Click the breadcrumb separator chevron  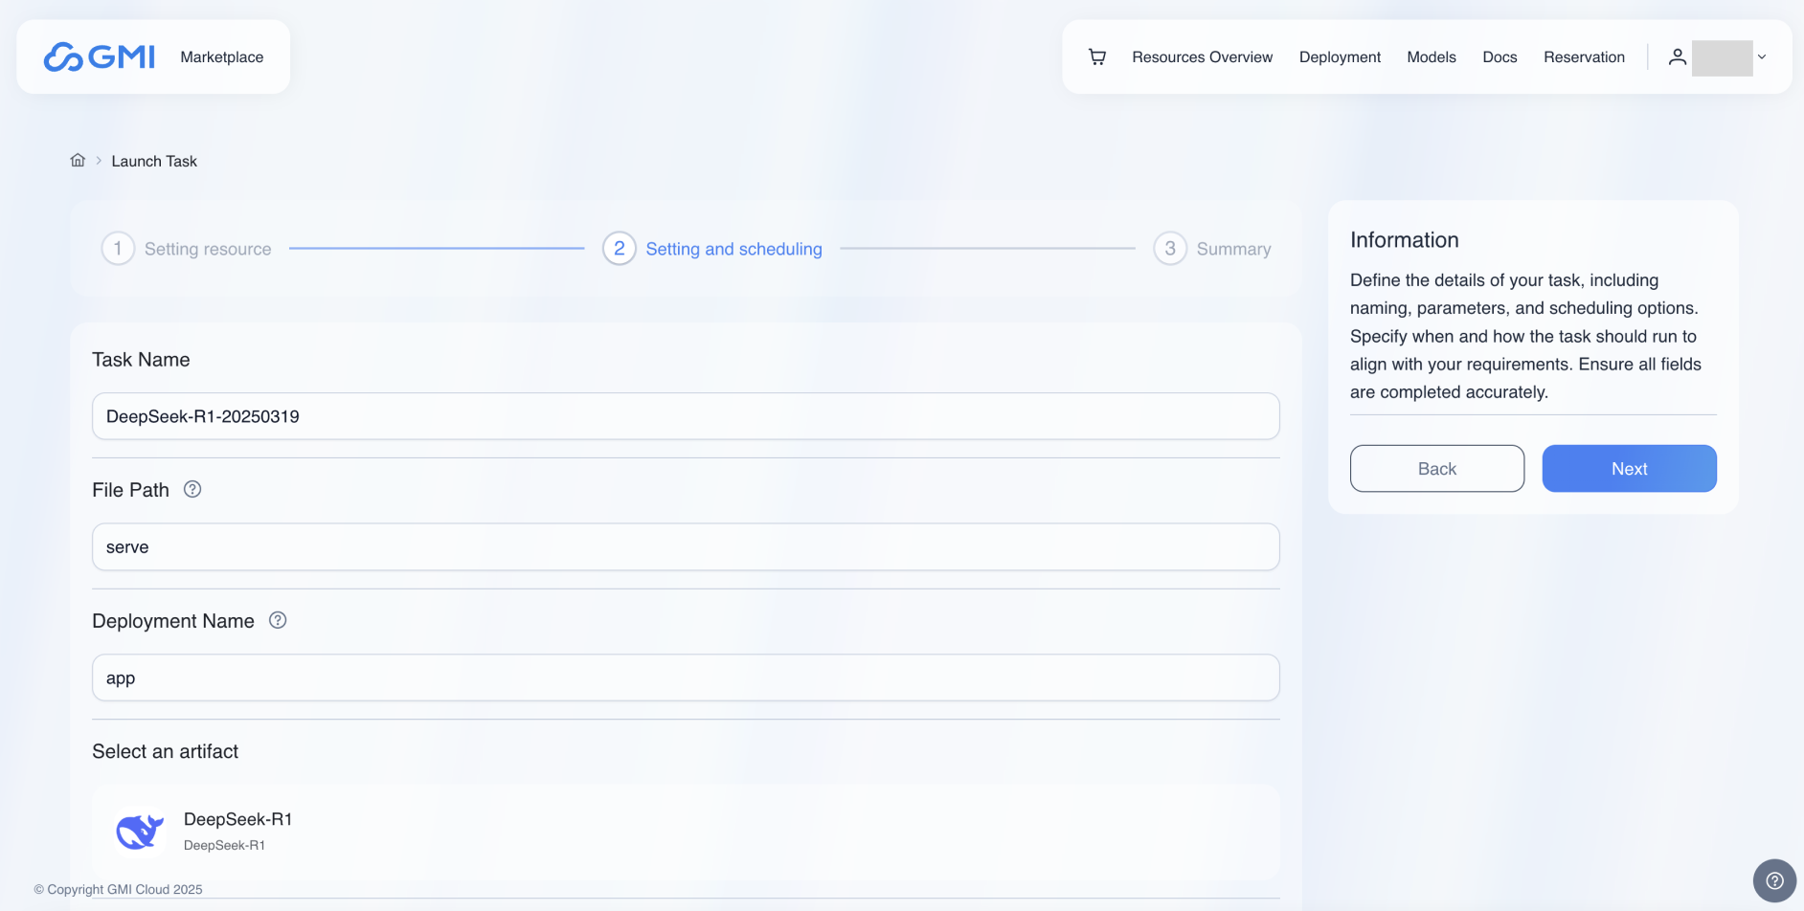99,161
